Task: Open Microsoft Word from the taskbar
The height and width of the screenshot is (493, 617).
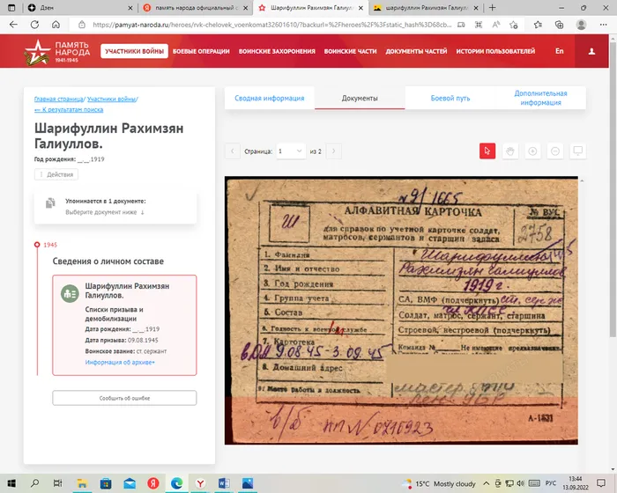Action: [x=225, y=483]
